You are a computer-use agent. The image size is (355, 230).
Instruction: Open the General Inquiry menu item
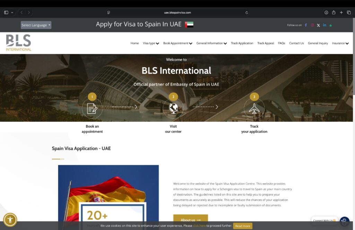(x=318, y=43)
